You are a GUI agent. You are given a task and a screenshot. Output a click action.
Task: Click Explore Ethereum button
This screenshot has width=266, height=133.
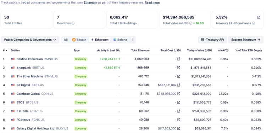[x=246, y=40]
